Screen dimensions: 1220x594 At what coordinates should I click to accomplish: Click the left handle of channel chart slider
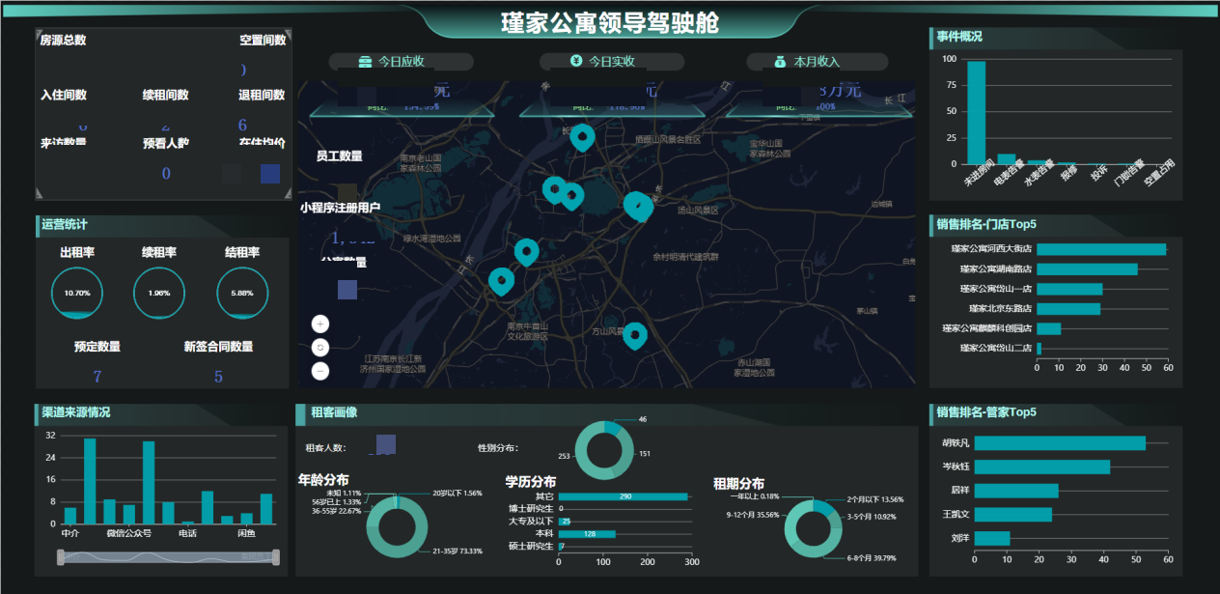click(61, 557)
